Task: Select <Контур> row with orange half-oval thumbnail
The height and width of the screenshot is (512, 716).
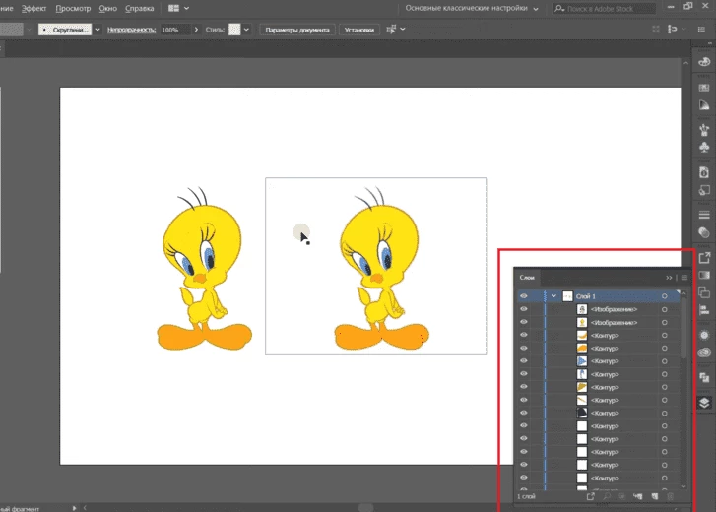Action: point(605,349)
